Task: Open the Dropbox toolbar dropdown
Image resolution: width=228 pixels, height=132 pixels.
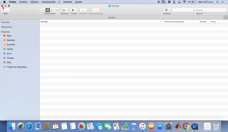Action: point(167,10)
